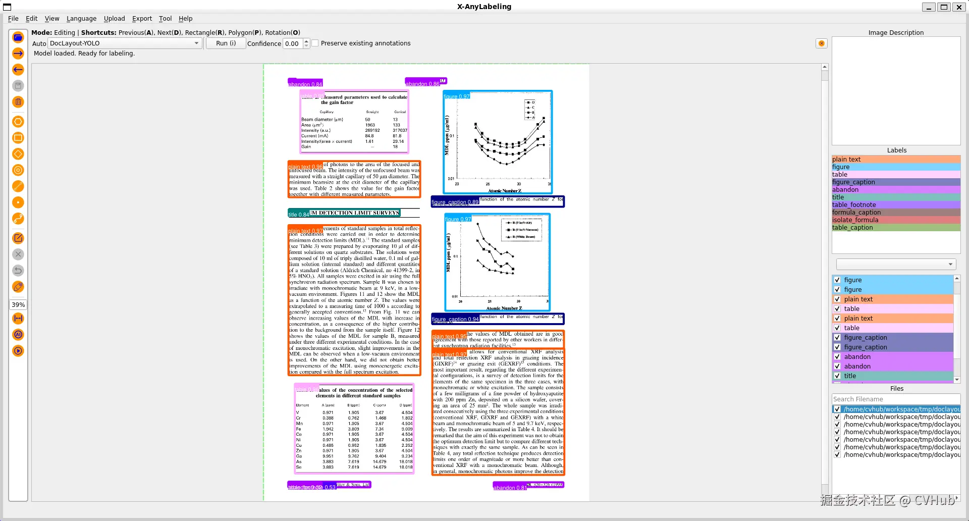
Task: Increase the Confidence value with the up arrow
Action: [x=306, y=41]
